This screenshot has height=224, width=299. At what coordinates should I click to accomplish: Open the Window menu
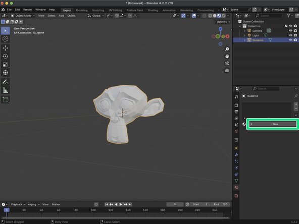click(x=40, y=10)
